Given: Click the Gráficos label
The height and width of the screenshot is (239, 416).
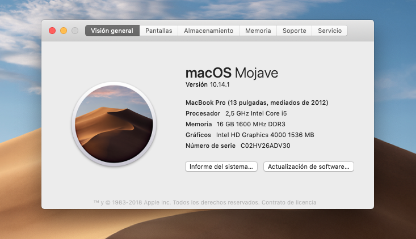Looking at the screenshot, I should click(198, 135).
